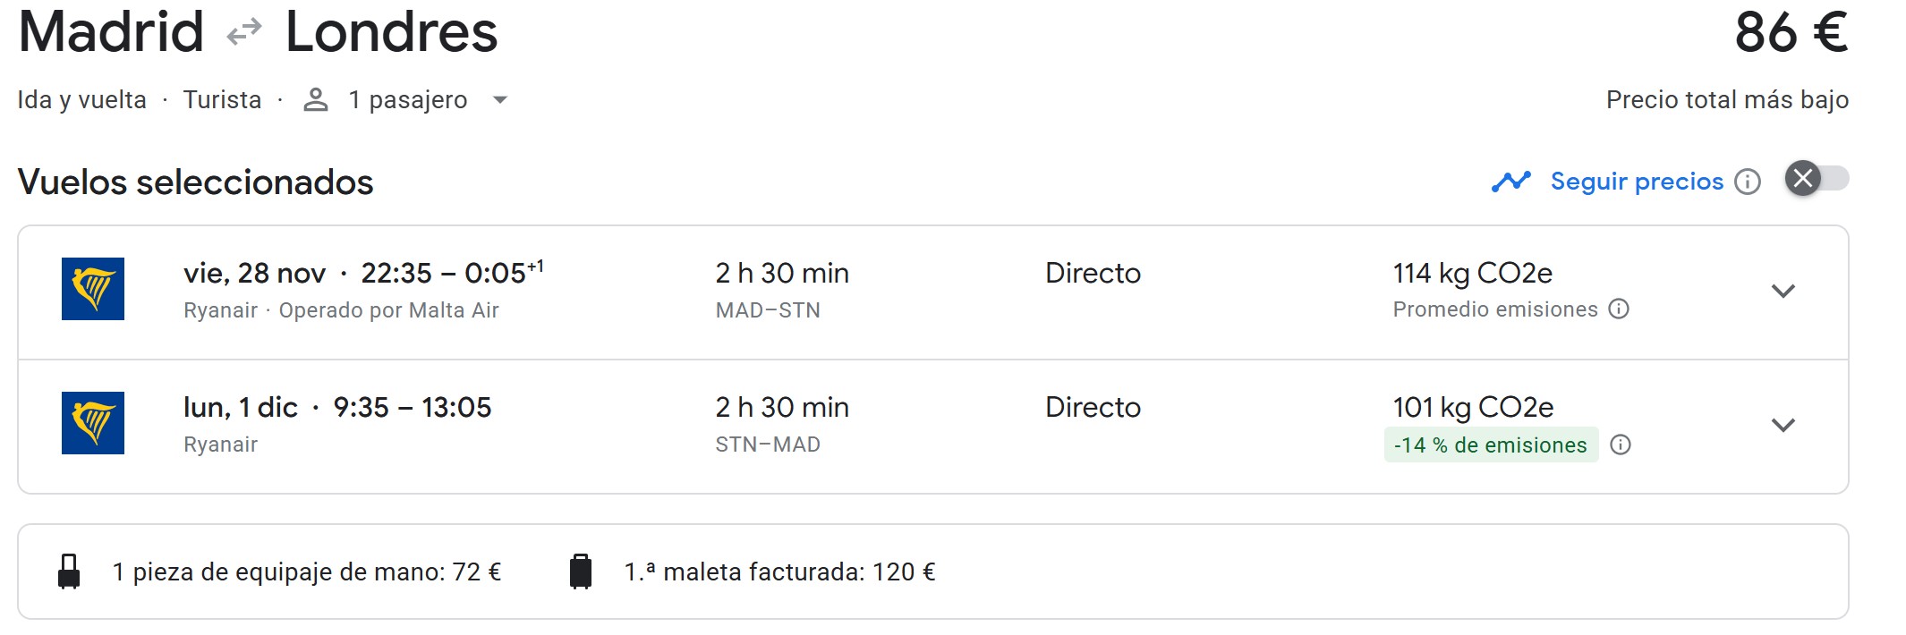Click the Ryanair logo on return flight
The height and width of the screenshot is (635, 1906).
point(93,423)
